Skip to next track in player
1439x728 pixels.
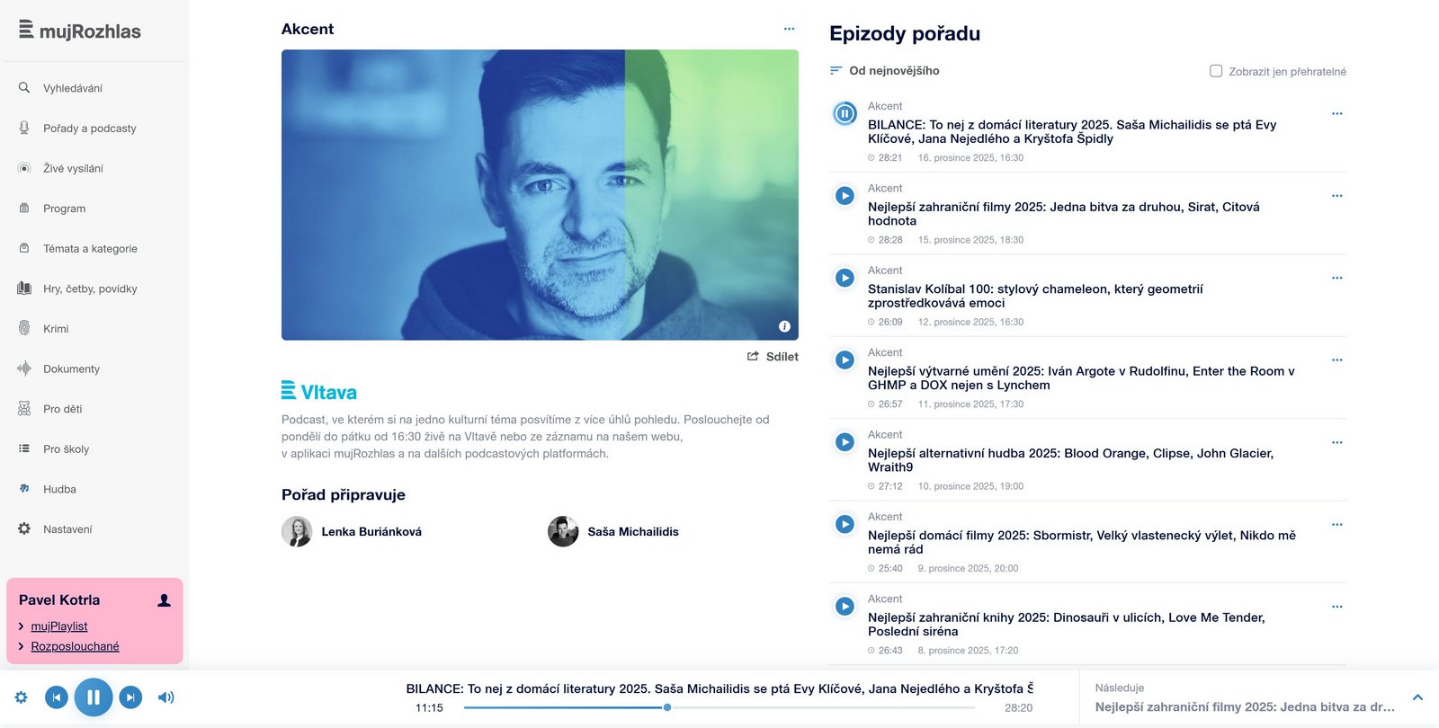(x=130, y=697)
